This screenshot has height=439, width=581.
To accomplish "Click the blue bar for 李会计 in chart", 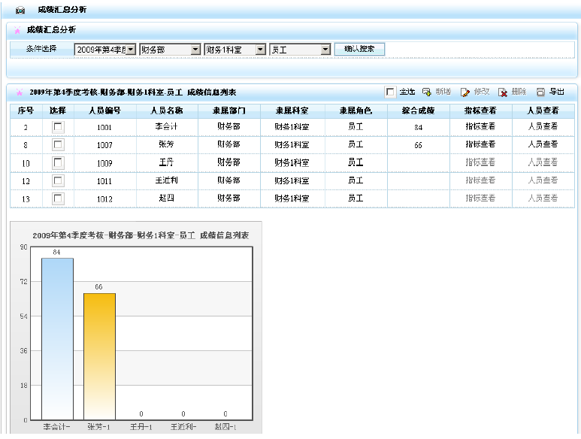I will tap(57, 339).
